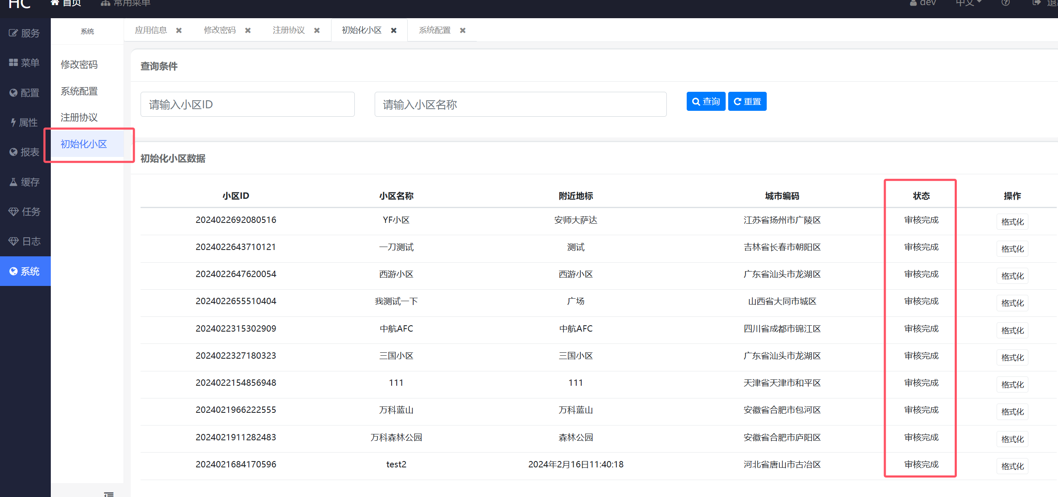This screenshot has width=1058, height=497.
Task: Open the 配置 sidebar section
Action: 25,93
